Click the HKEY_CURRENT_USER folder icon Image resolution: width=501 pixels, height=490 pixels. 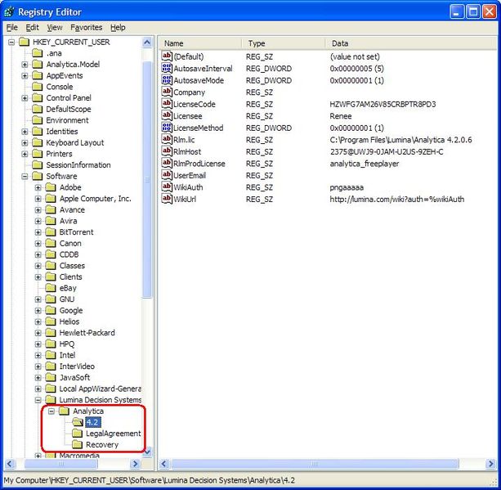click(x=25, y=42)
